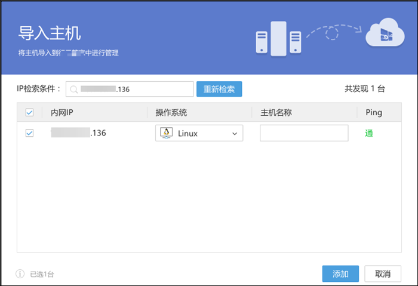Click the magnifier icon in the IP search box
The image size is (418, 286).
point(73,90)
